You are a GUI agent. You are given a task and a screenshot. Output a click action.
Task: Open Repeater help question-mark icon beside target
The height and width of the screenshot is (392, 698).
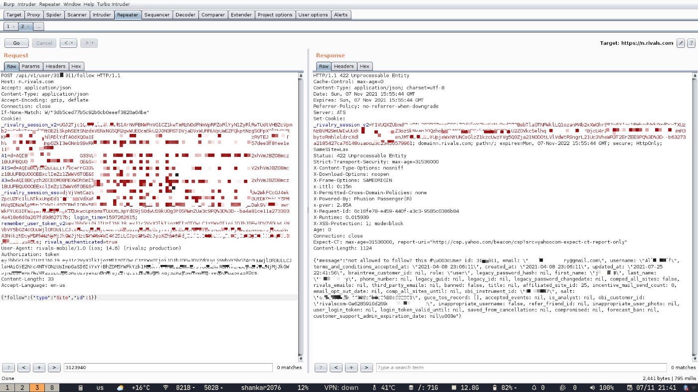pos(691,43)
